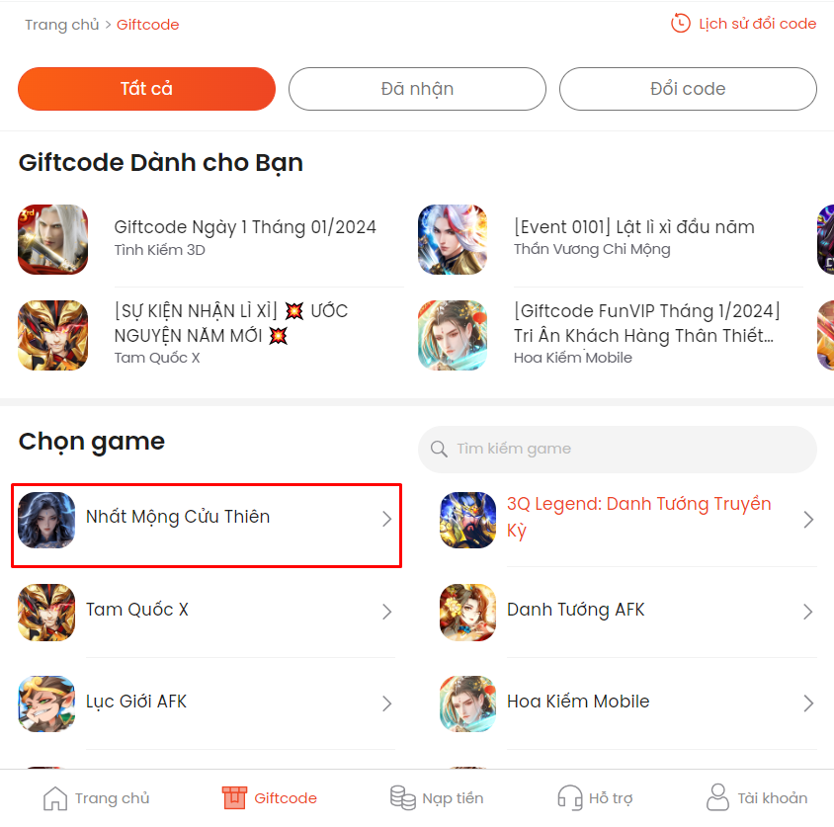Open 3Q Legend: Danh Tướng Truyền Kỳ entry
Viewport: 834px width, 827px height.
click(628, 520)
